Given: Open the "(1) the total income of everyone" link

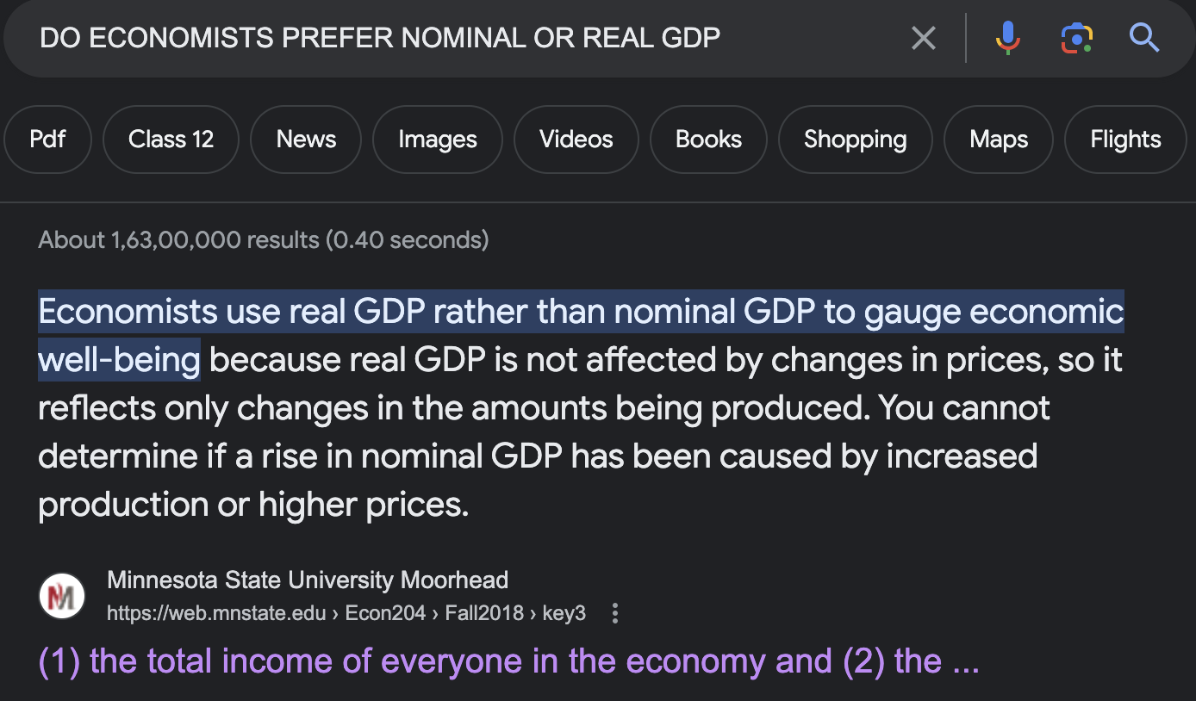Looking at the screenshot, I should coord(509,661).
